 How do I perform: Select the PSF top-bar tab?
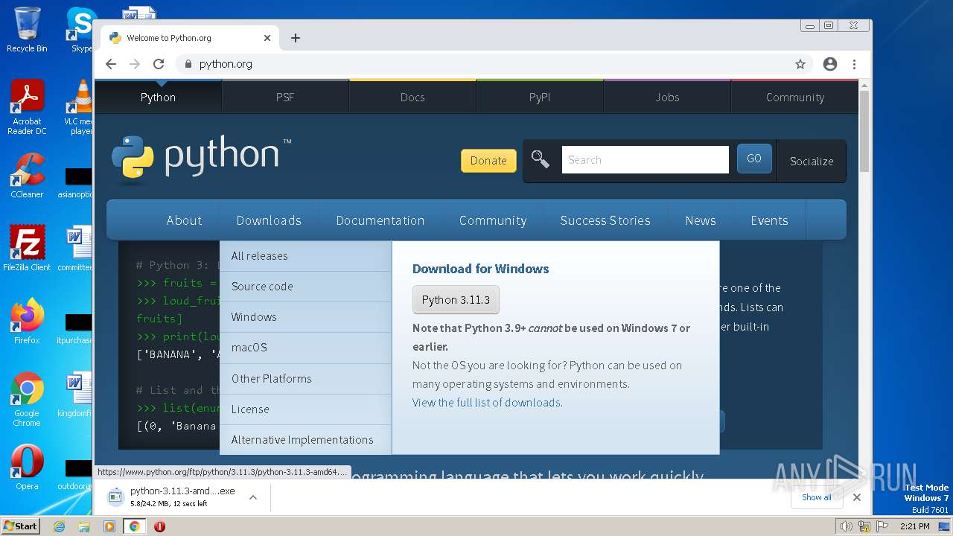[x=285, y=97]
